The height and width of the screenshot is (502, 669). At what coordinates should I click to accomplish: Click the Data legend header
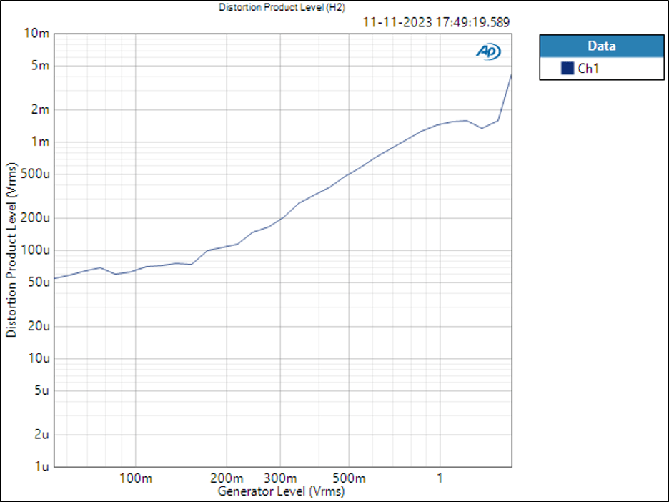point(602,46)
